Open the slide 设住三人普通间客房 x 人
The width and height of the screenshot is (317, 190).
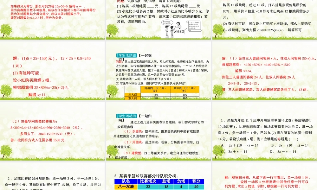click(265, 71)
